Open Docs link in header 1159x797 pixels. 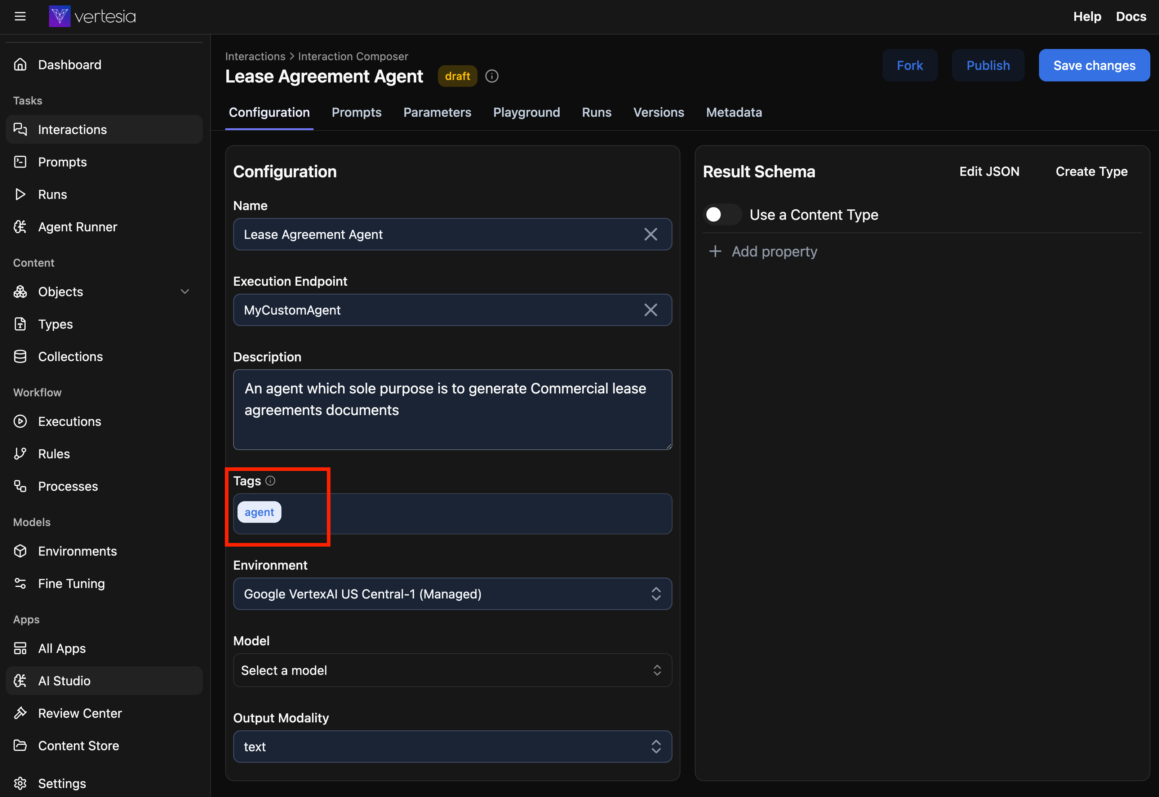point(1131,17)
